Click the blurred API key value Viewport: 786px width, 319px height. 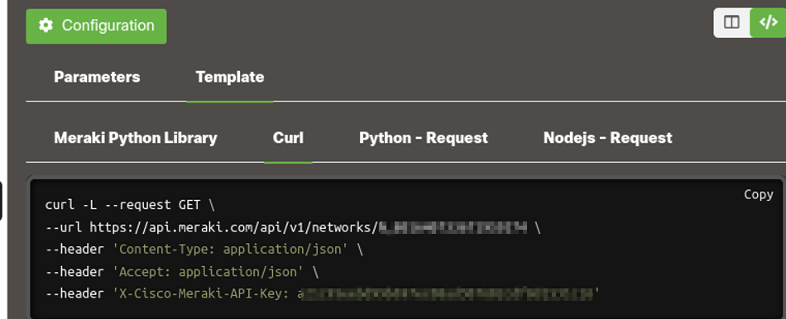[446, 294]
